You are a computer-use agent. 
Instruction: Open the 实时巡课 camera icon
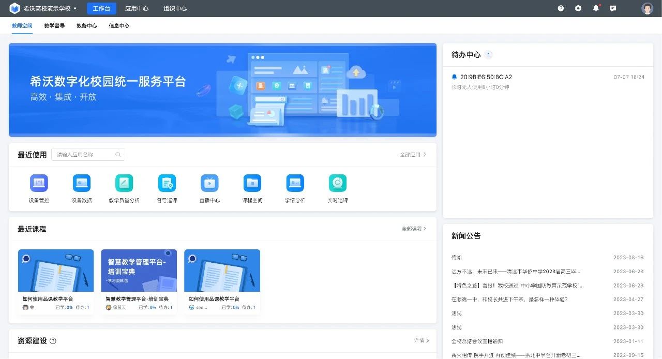point(338,184)
